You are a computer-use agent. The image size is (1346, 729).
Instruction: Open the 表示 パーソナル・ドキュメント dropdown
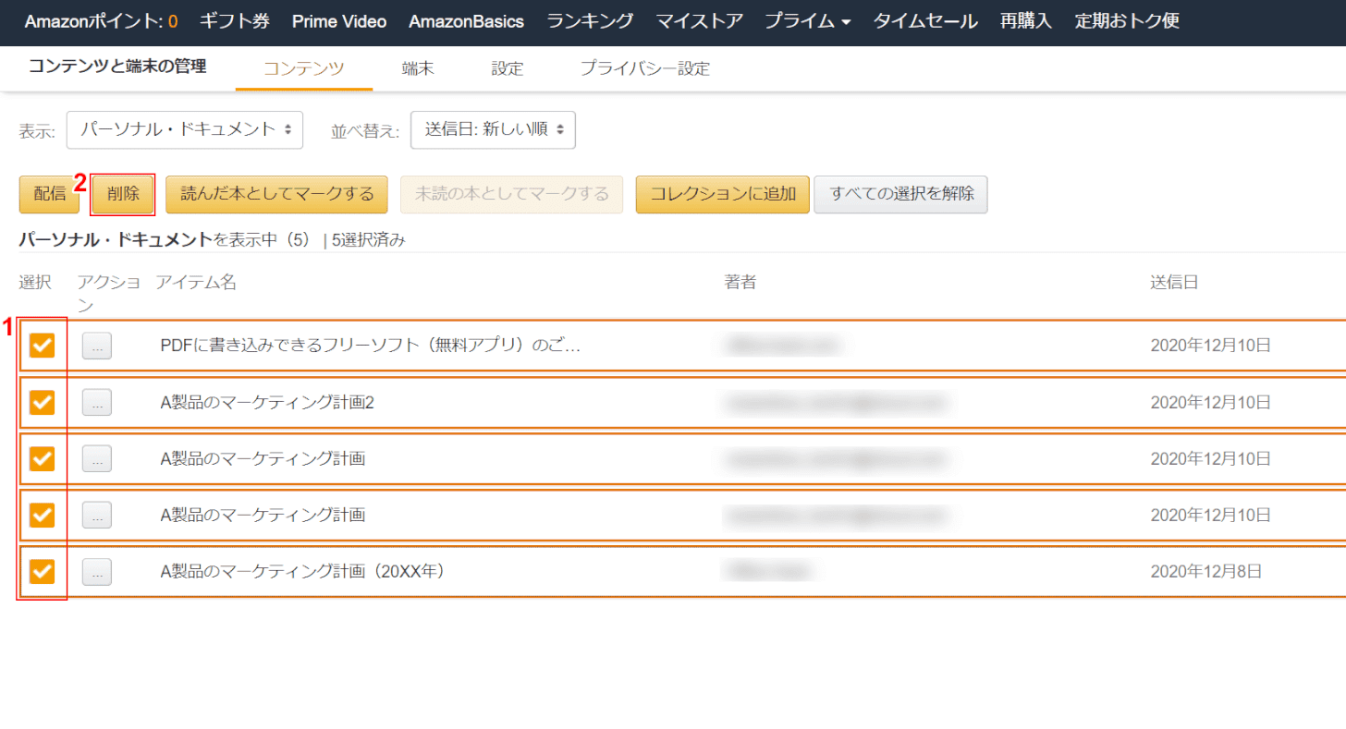185,129
